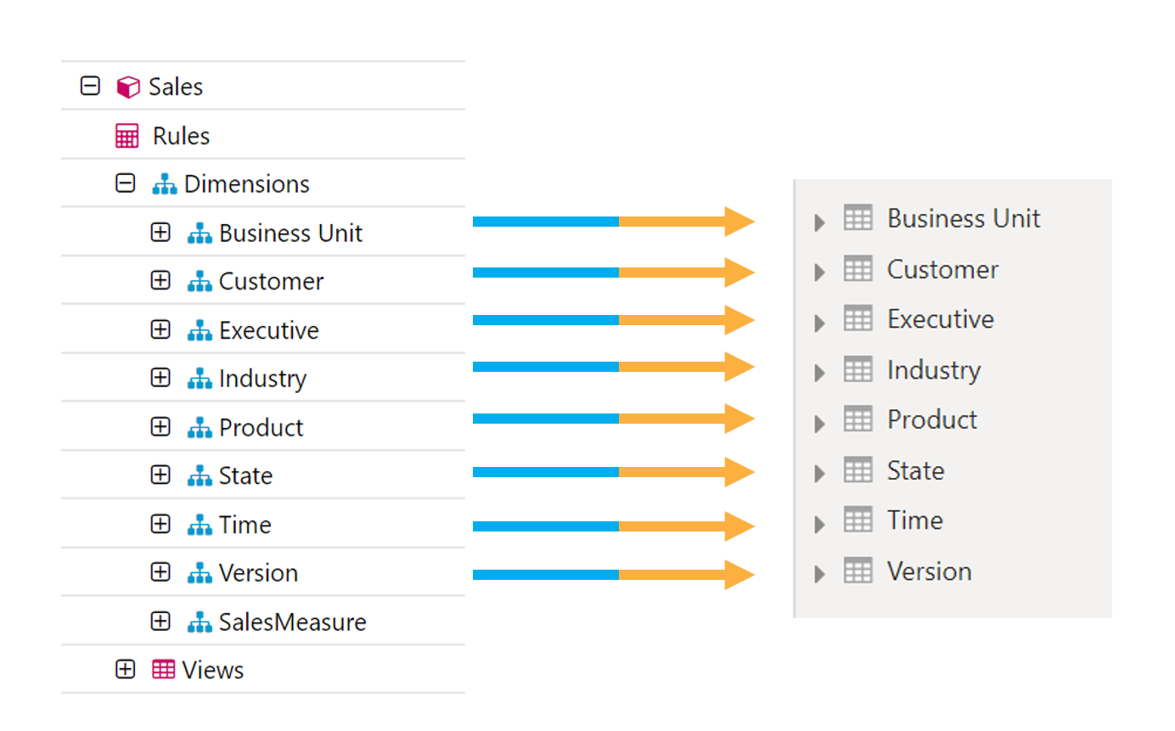Click the arrow pointing to Customer table
1175x731 pixels.
click(x=613, y=272)
